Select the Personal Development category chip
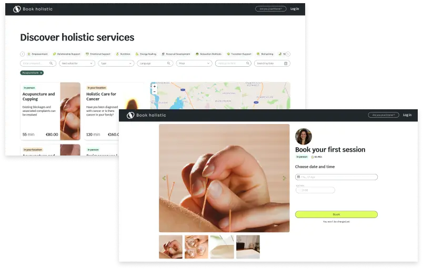The height and width of the screenshot is (269, 423). click(x=176, y=54)
